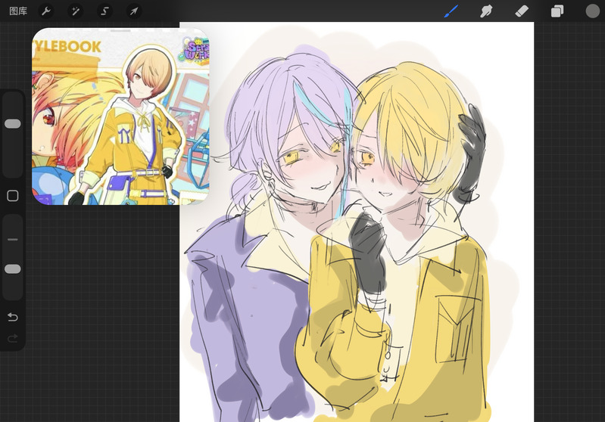Open the Layers panel
The image size is (605, 422).
coord(557,11)
